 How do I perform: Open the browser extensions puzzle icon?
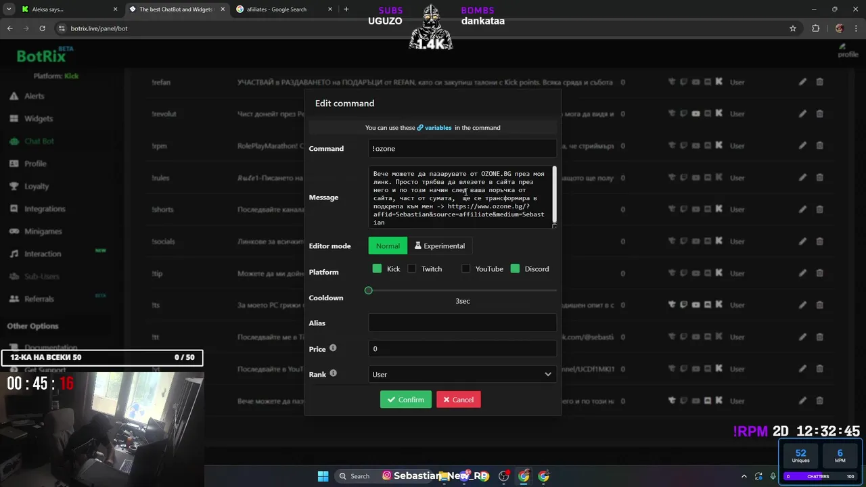pyautogui.click(x=815, y=28)
